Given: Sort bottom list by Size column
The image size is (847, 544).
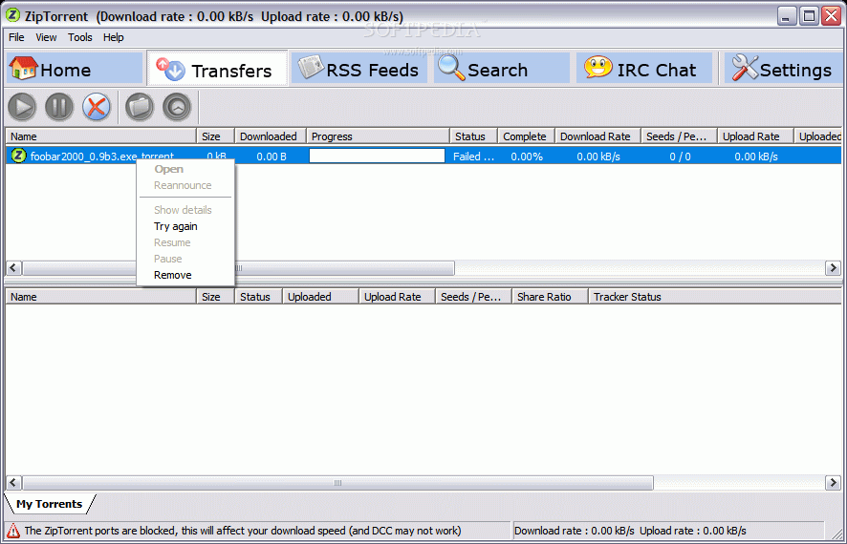Looking at the screenshot, I should click(215, 297).
